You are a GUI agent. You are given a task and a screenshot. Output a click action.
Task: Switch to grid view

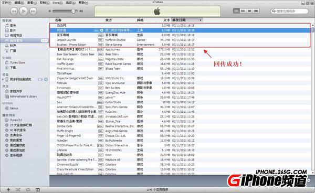[x=249, y=11]
